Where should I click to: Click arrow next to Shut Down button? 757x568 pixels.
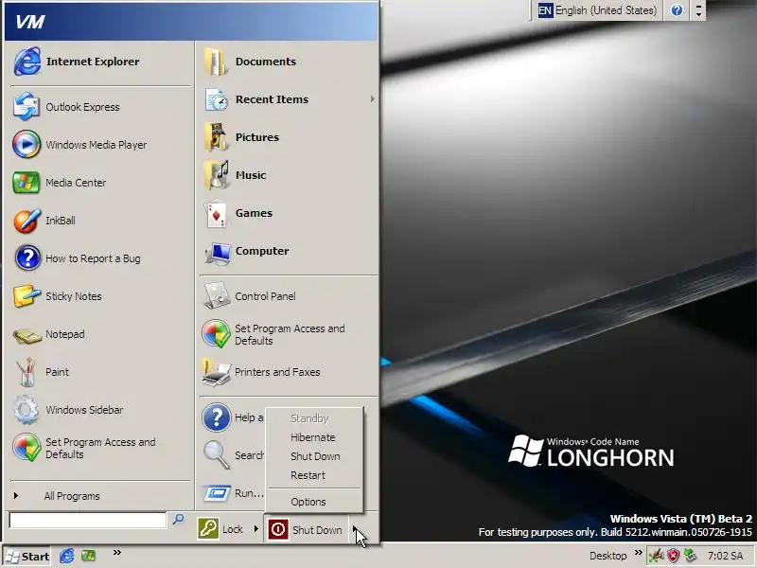point(355,530)
